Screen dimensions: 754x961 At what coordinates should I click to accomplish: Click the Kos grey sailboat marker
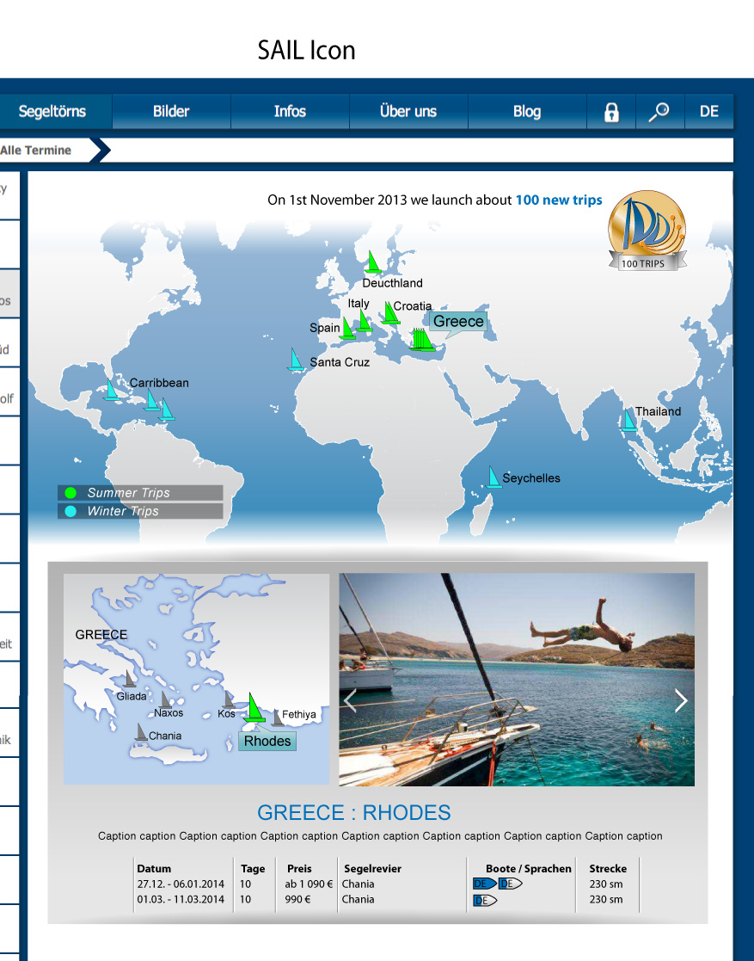click(x=229, y=700)
